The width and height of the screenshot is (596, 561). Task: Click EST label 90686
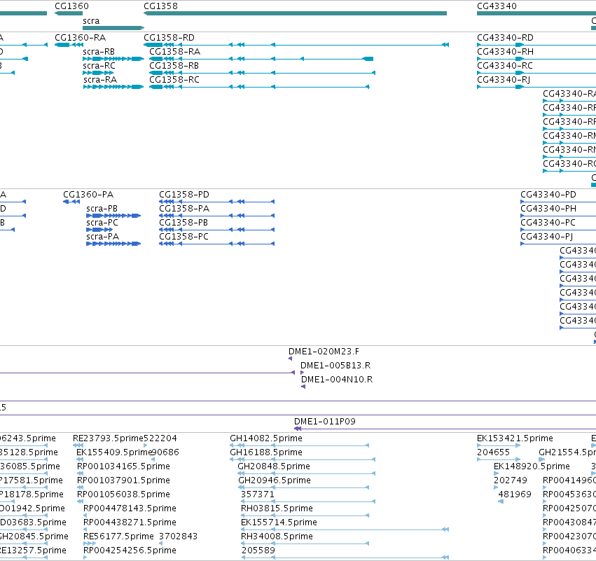click(x=166, y=452)
